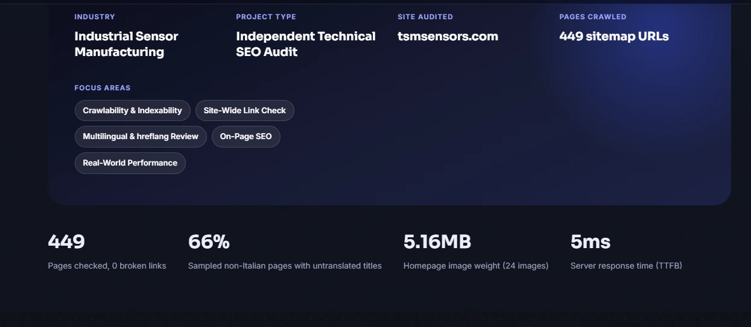Click the SITE AUDITED label
Image resolution: width=751 pixels, height=327 pixels.
[x=425, y=17]
